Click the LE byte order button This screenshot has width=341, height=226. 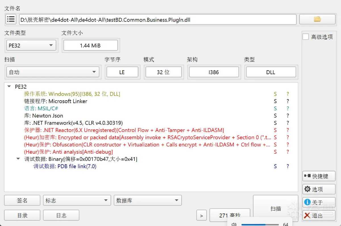pyautogui.click(x=122, y=72)
